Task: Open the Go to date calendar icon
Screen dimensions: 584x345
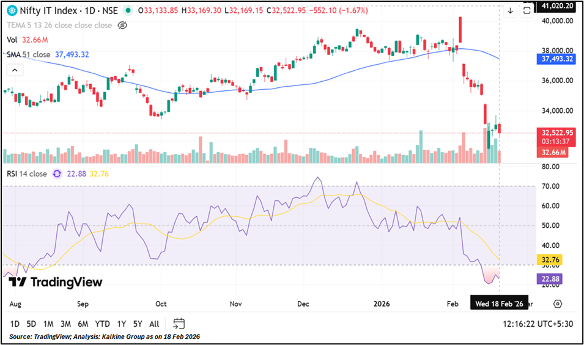Action: pyautogui.click(x=179, y=323)
